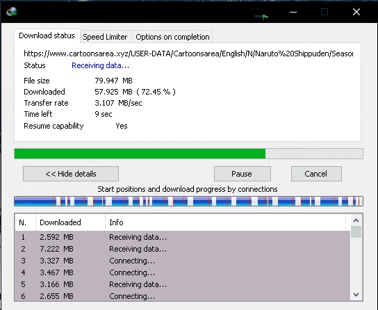Click the cartoonsarea download URL text
The image size is (378, 310).
click(x=188, y=54)
